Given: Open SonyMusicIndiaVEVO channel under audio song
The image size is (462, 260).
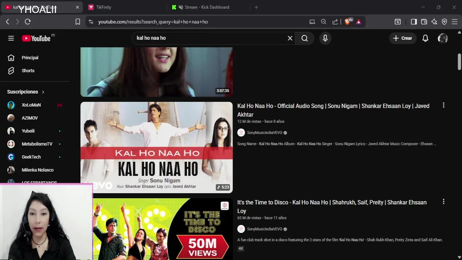Looking at the screenshot, I should (x=265, y=133).
